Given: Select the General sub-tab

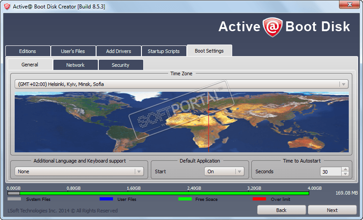Looking at the screenshot, I should [30, 65].
